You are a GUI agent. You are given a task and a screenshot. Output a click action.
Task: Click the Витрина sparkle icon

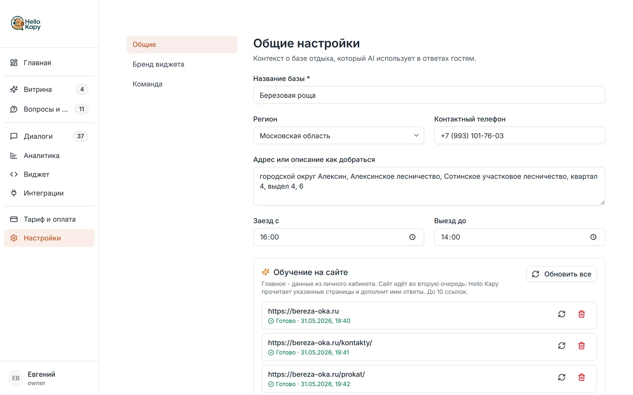click(14, 89)
